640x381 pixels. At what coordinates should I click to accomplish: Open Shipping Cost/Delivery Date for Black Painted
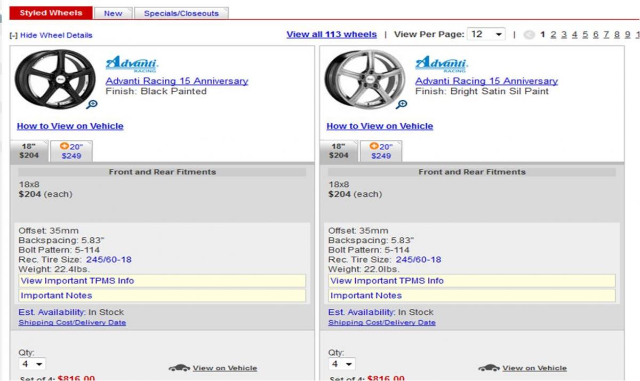[x=73, y=323]
